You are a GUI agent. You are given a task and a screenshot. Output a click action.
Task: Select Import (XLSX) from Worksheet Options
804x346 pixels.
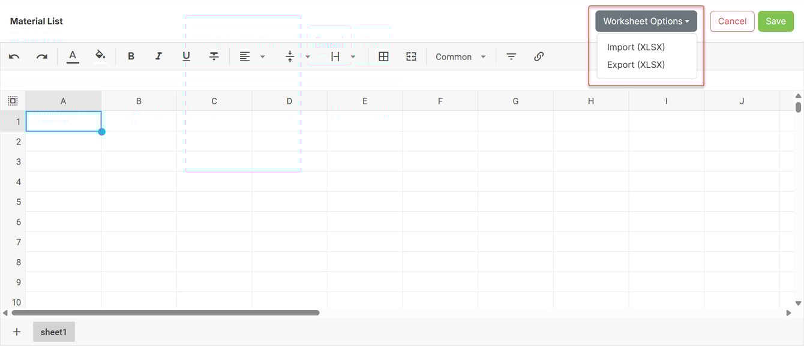click(635, 47)
